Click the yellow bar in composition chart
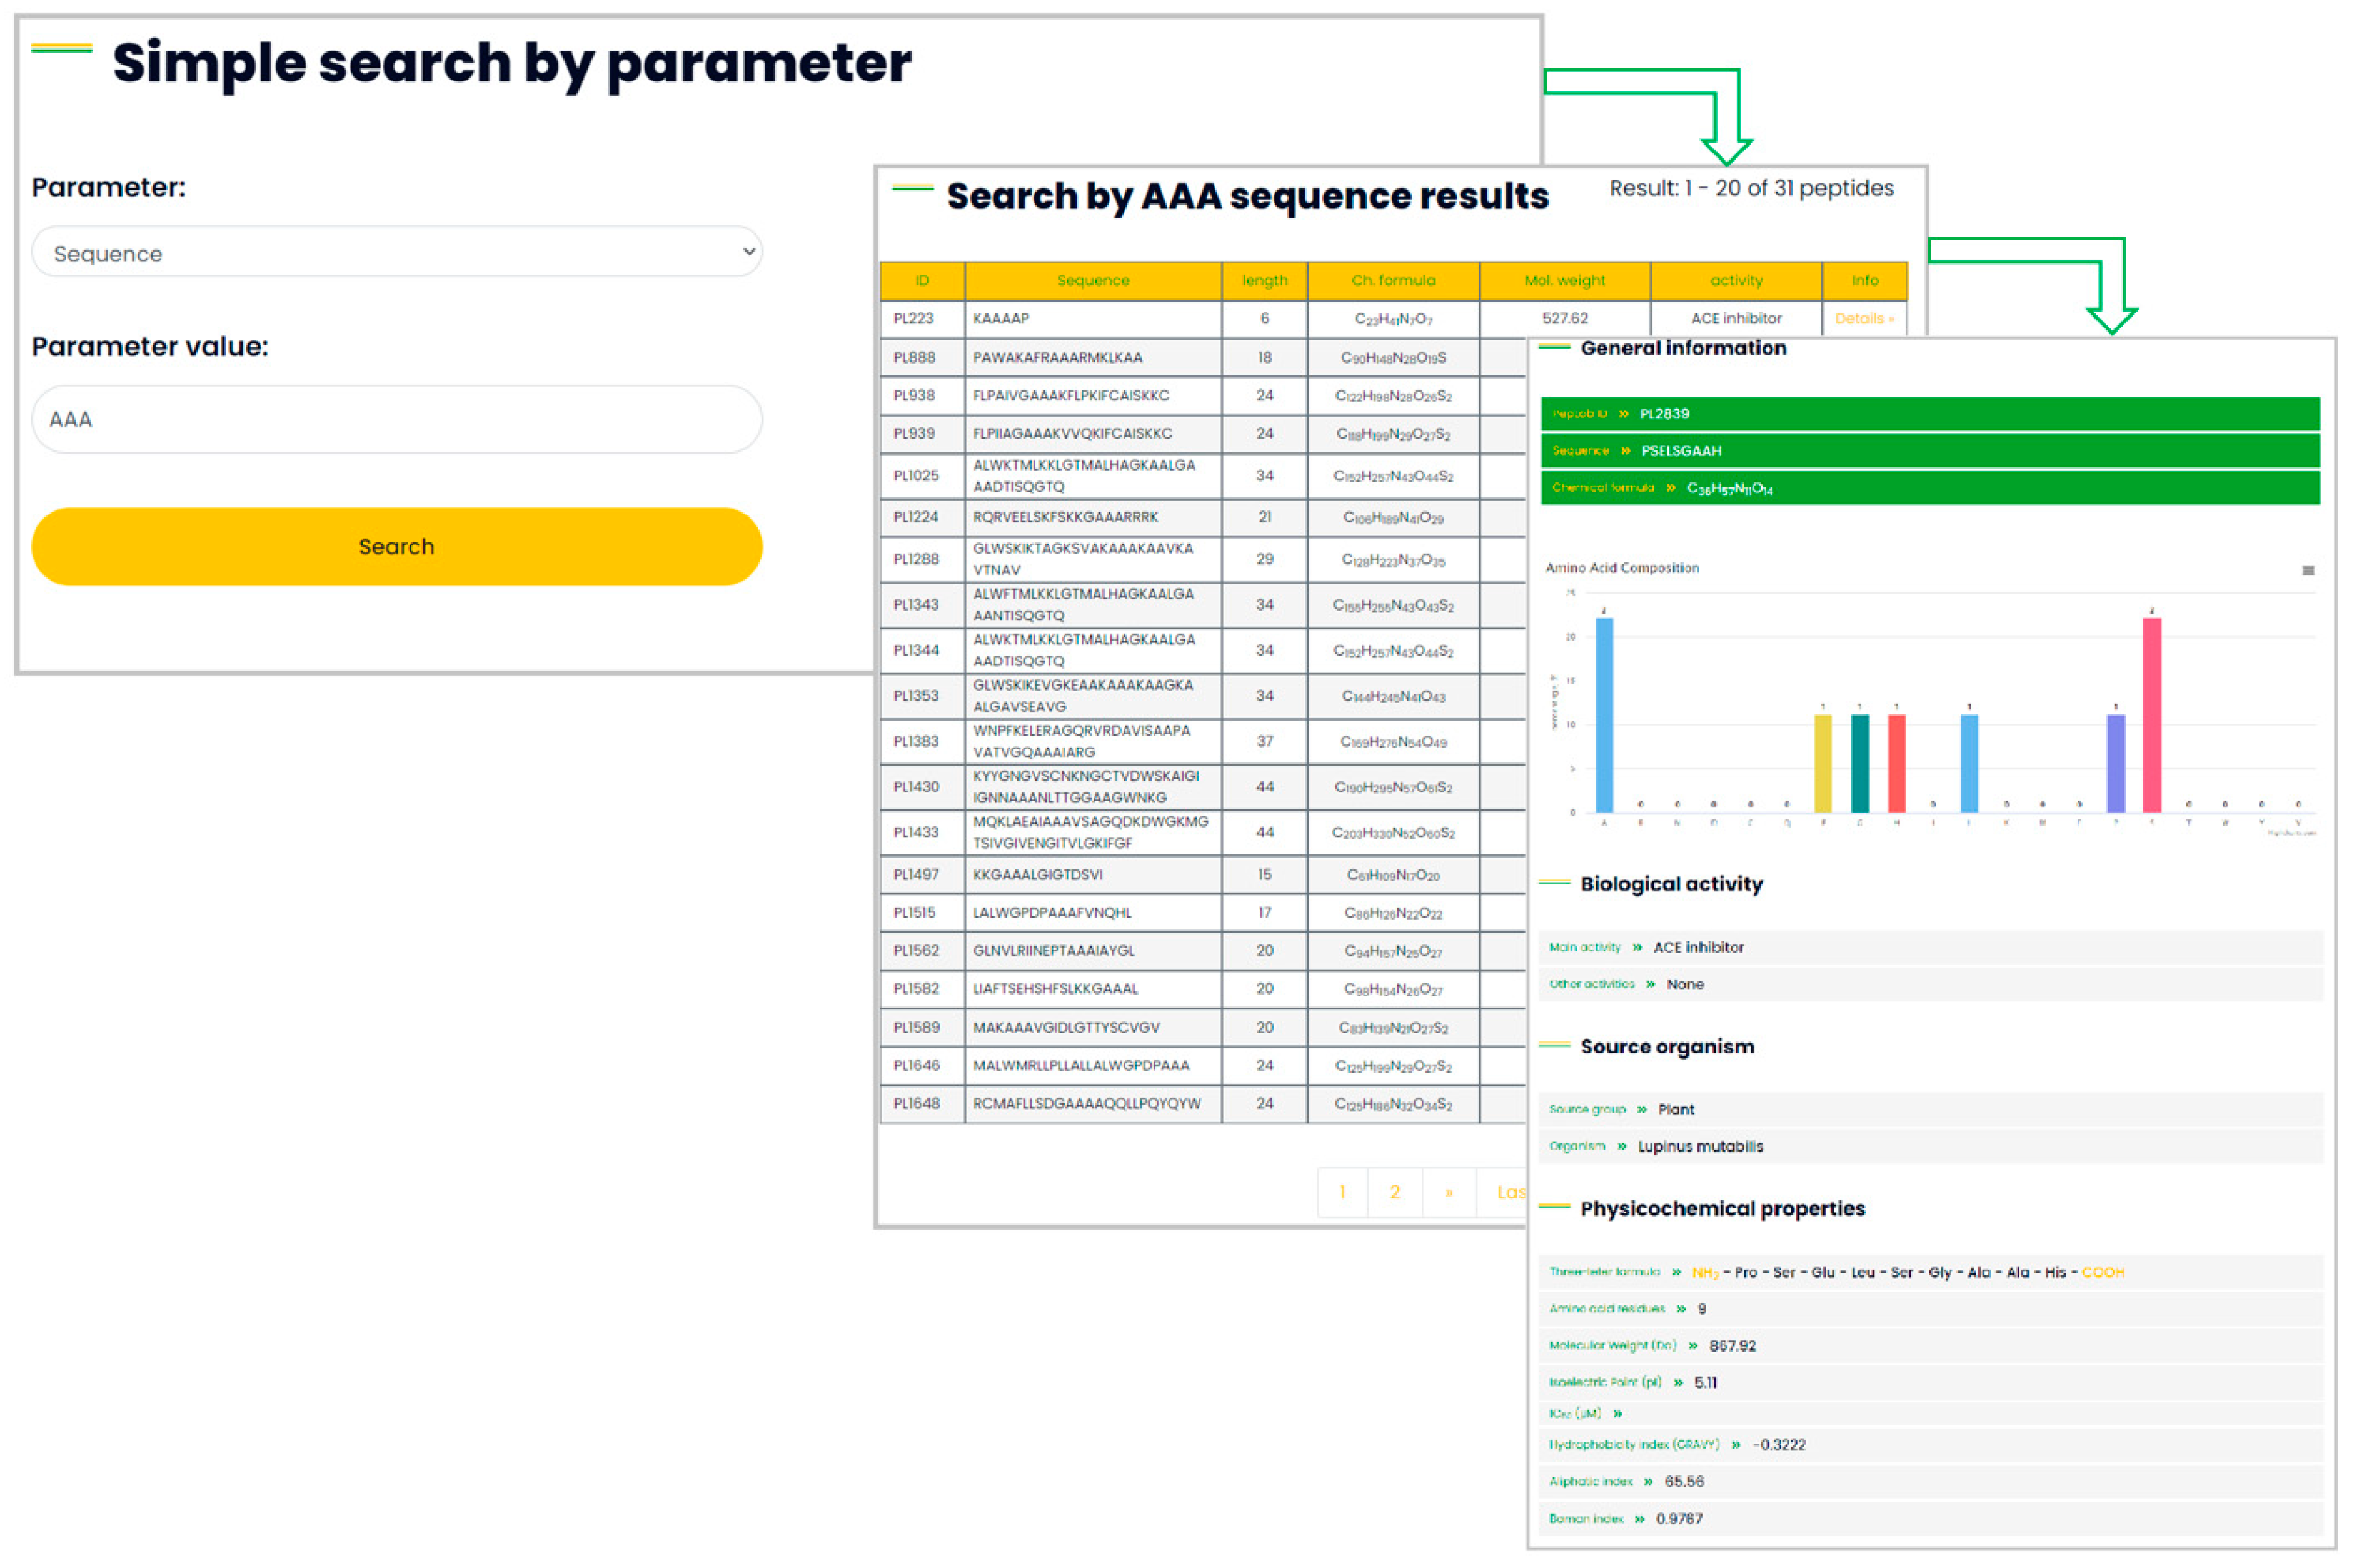 tap(1823, 763)
